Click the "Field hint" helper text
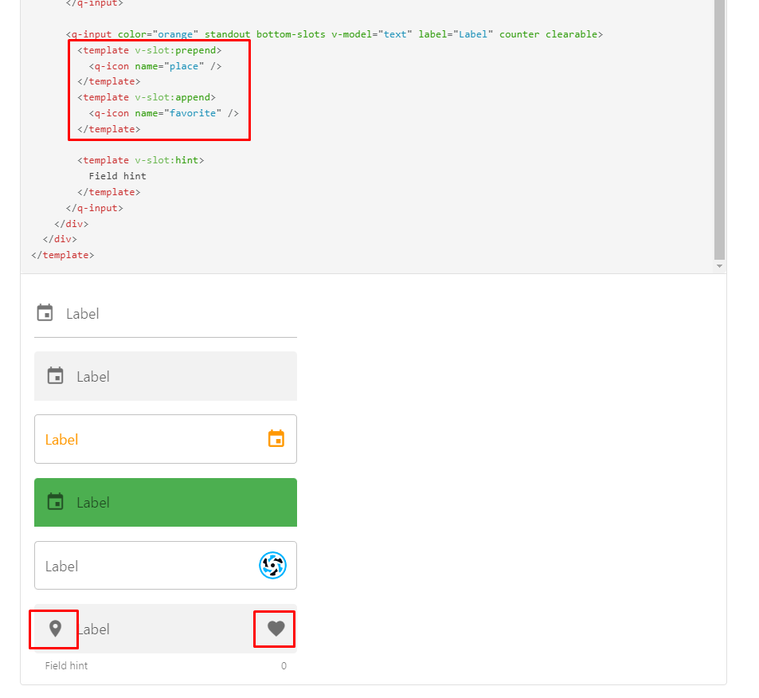 (65, 665)
